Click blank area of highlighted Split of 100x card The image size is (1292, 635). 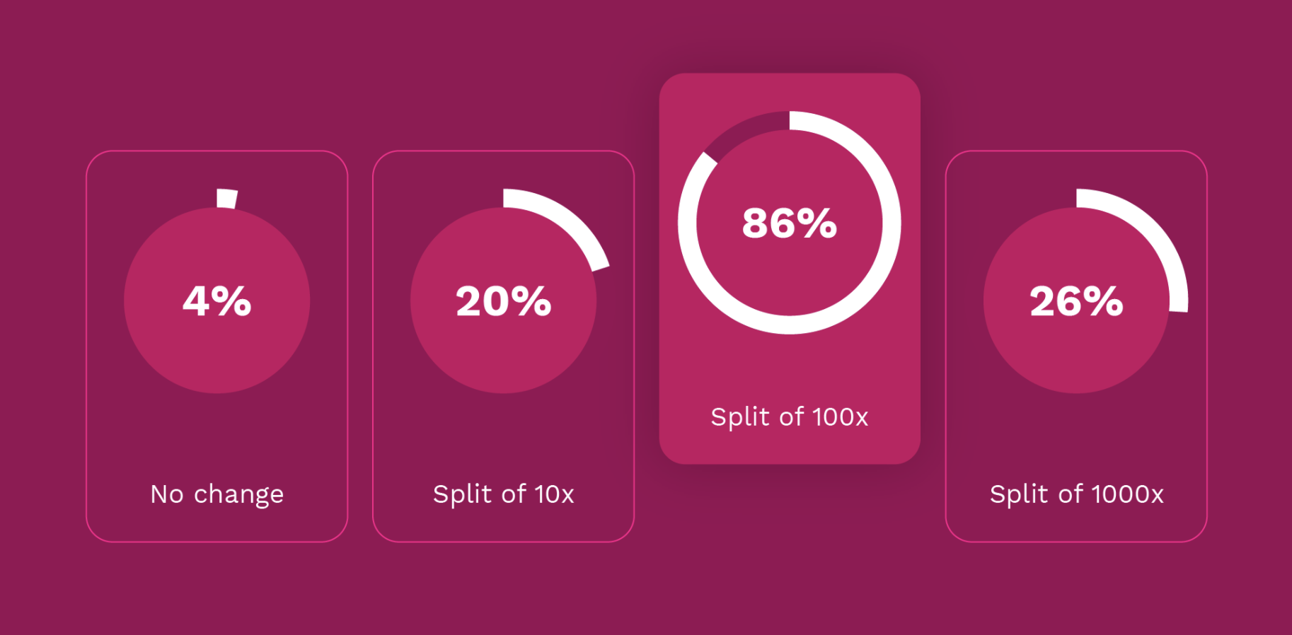tap(789, 368)
